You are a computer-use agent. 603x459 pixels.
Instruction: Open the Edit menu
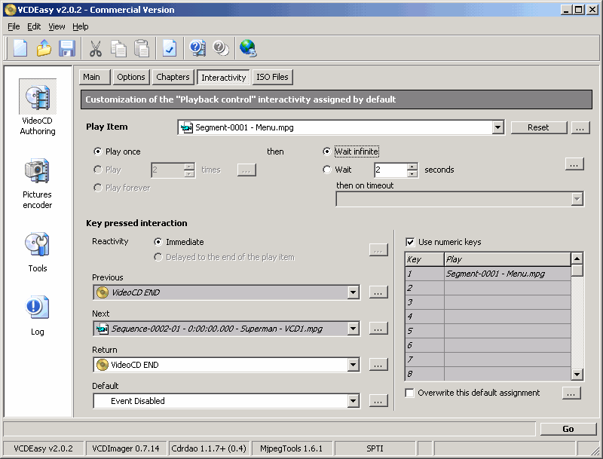34,26
